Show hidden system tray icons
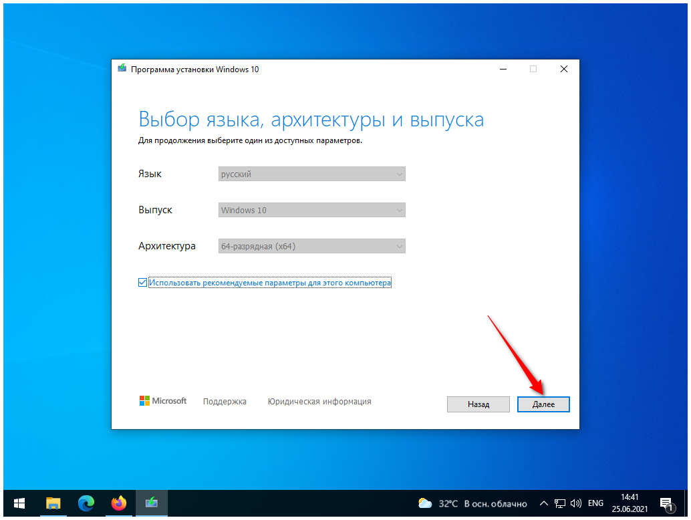The width and height of the screenshot is (691, 520). (544, 503)
